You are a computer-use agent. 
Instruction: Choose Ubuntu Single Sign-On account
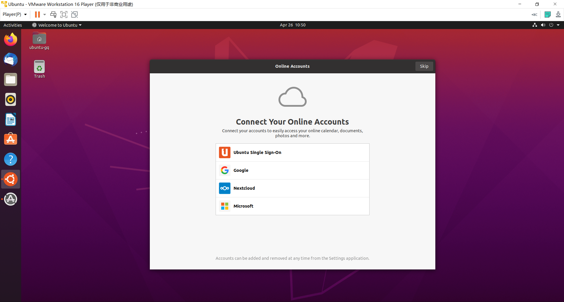[292, 152]
